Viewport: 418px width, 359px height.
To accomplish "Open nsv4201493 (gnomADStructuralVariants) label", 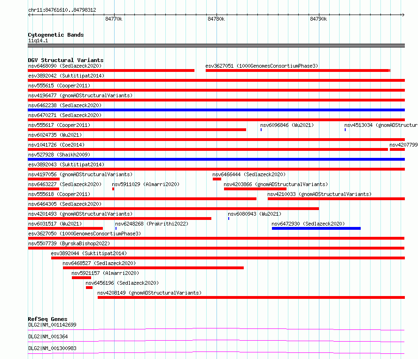I will click(x=80, y=214).
